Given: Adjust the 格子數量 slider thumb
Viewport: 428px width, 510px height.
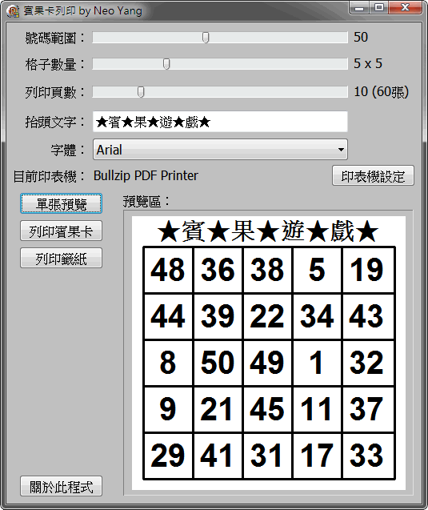Looking at the screenshot, I should (x=166, y=64).
